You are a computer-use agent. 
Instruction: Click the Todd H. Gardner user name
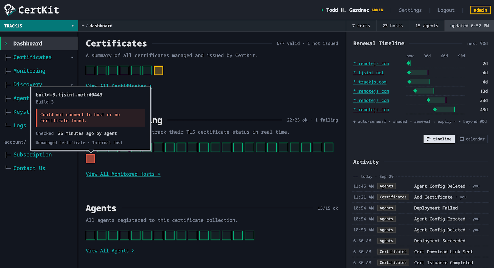point(348,10)
